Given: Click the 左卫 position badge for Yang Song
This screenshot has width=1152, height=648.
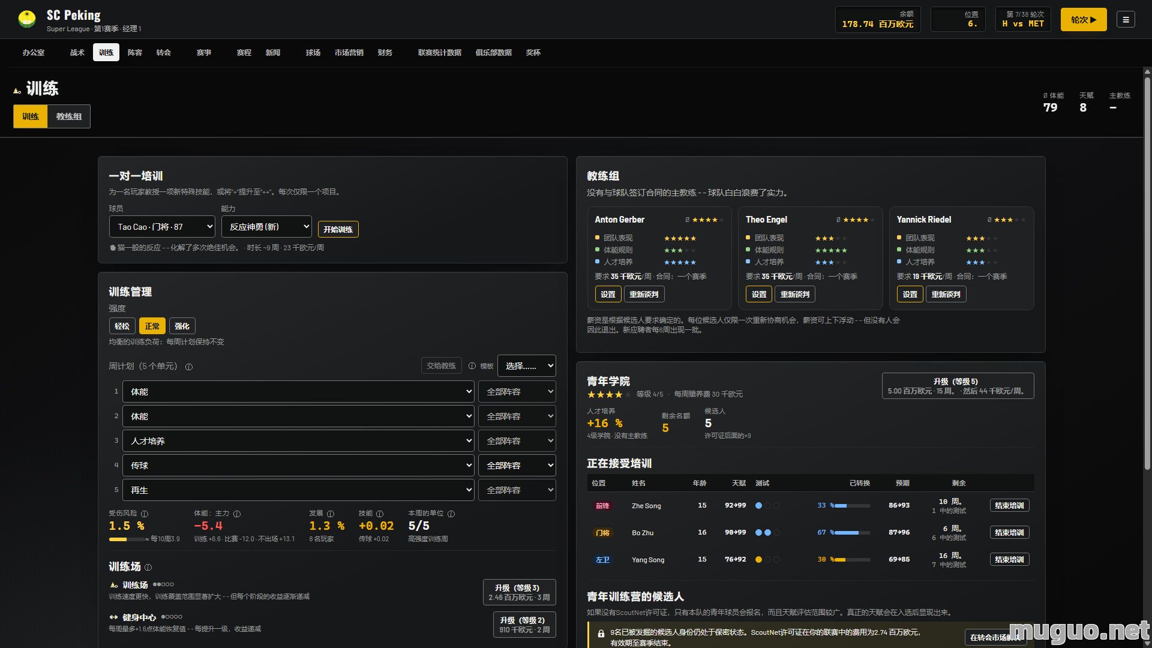Looking at the screenshot, I should (x=602, y=560).
